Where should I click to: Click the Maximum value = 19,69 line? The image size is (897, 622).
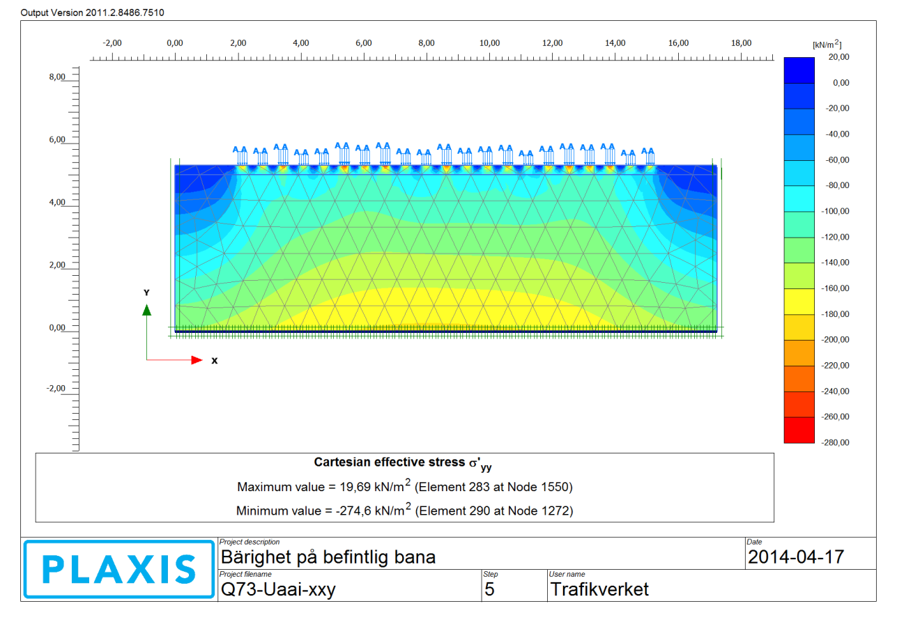[404, 486]
